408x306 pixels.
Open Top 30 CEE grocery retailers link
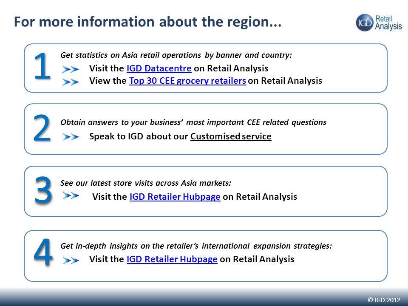187,81
